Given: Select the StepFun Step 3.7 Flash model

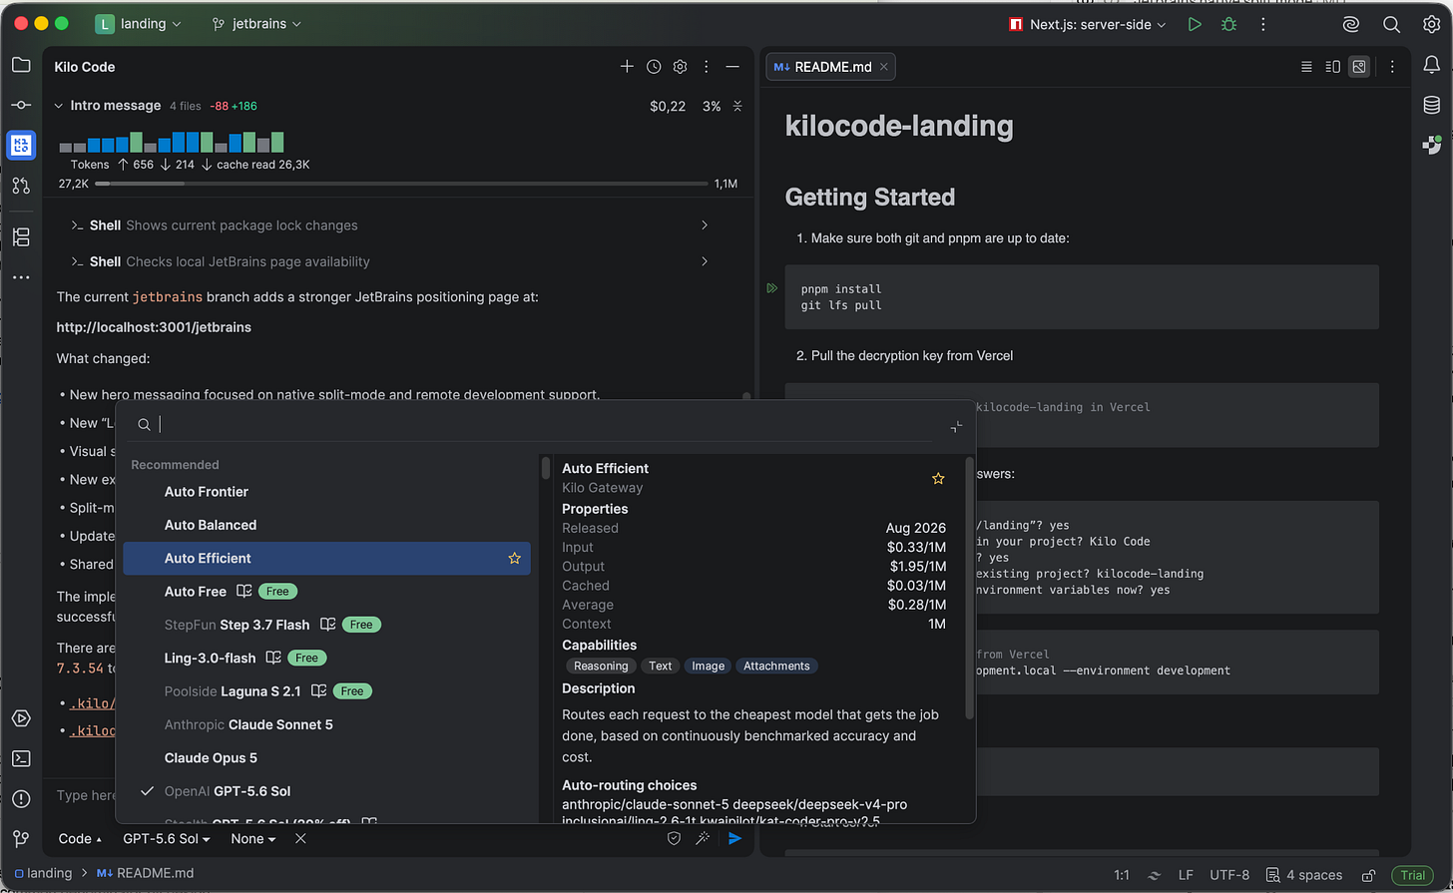Looking at the screenshot, I should 327,625.
